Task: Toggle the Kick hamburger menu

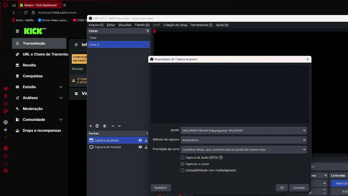Action: pos(17,31)
